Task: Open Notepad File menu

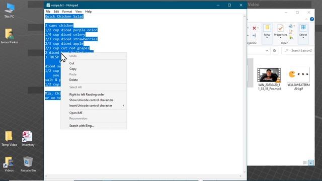Action: (x=48, y=12)
